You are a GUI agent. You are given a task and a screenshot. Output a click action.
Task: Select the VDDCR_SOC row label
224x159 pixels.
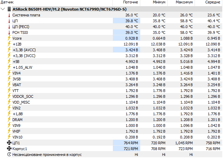tap(23, 96)
